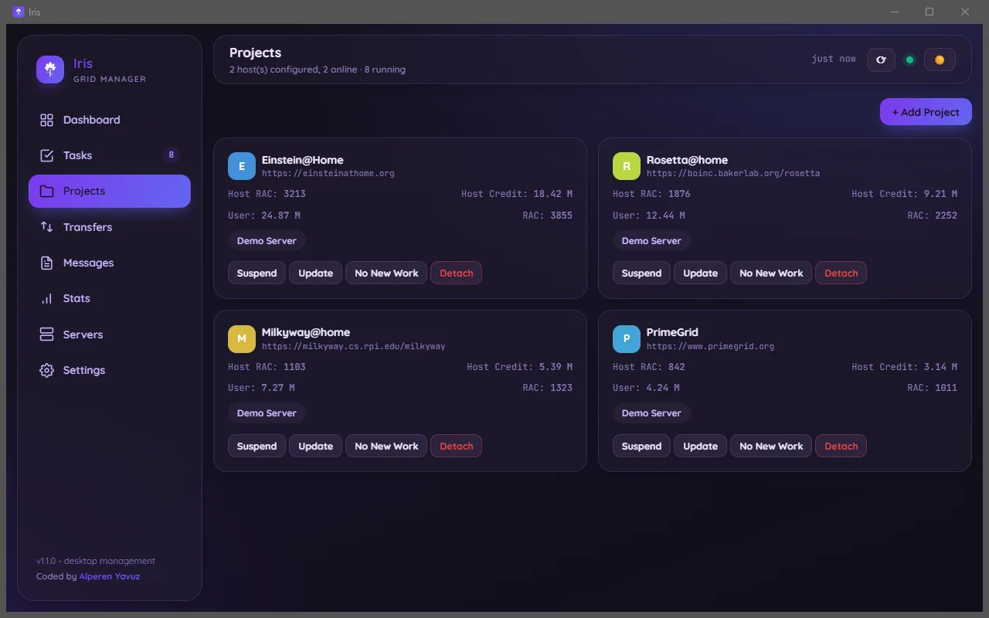Click Host Credit: 18.42 M value
The width and height of the screenshot is (989, 618).
click(517, 194)
